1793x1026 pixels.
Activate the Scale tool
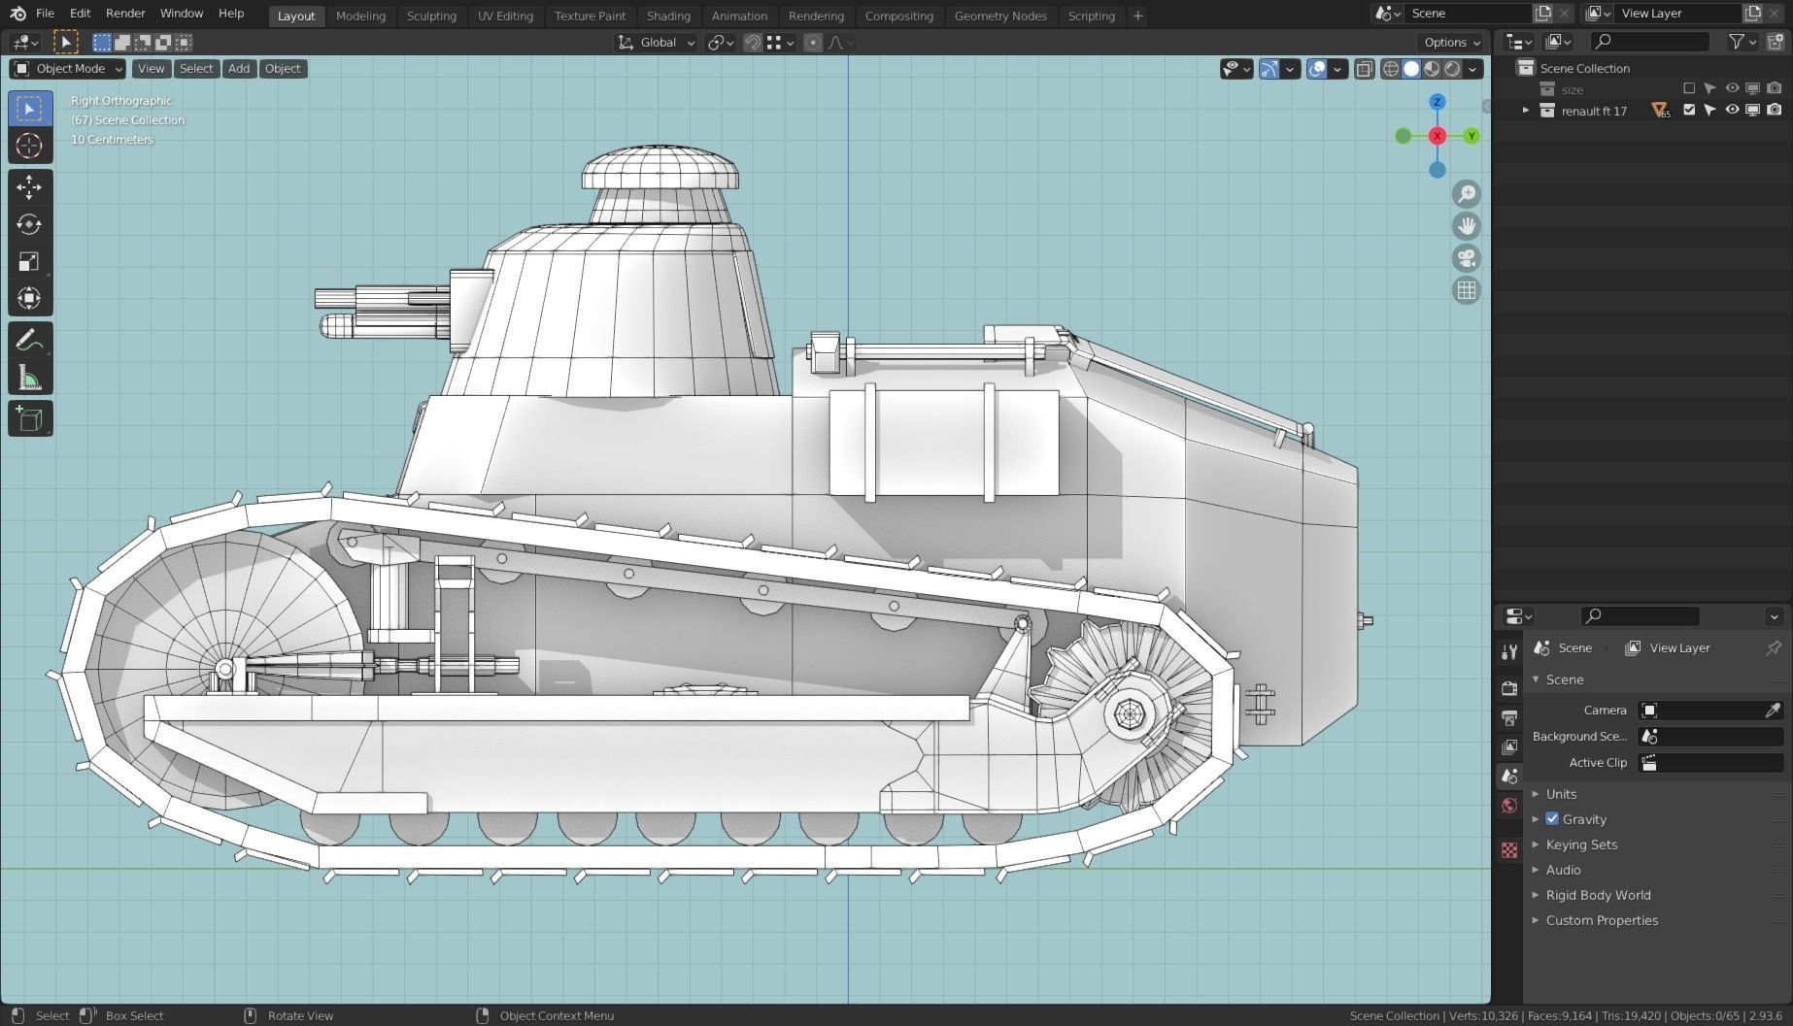(x=29, y=261)
